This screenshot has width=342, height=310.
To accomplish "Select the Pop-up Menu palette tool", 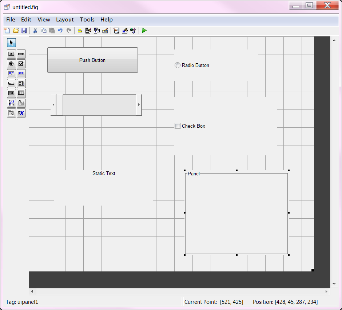I will [11, 83].
